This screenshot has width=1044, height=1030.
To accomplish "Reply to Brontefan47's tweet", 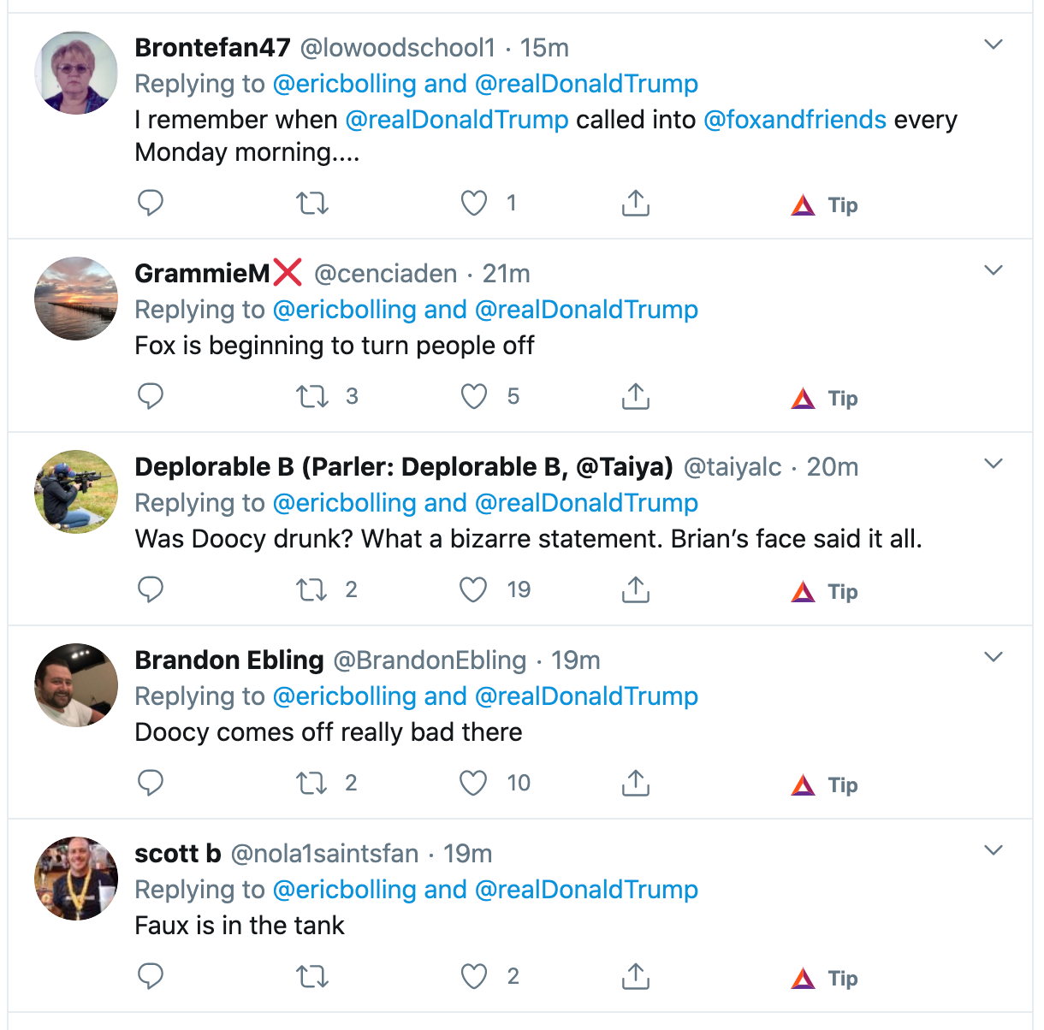I will click(x=151, y=204).
